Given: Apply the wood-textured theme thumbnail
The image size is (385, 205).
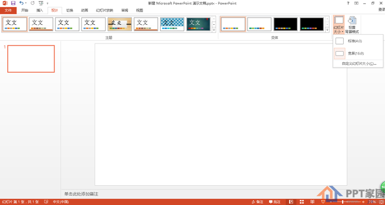Looking at the screenshot, I should click(x=120, y=24).
